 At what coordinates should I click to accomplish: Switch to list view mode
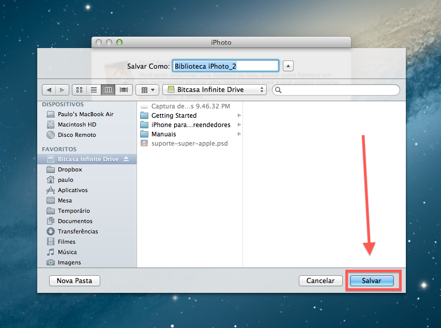94,90
